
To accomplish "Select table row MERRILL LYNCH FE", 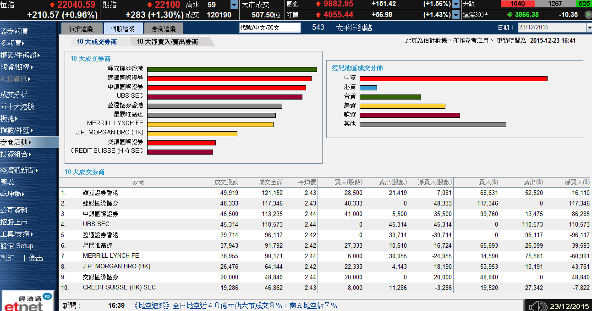I will pyautogui.click(x=325, y=256).
